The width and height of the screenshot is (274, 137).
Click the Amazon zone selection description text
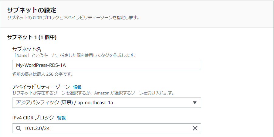[93, 93]
